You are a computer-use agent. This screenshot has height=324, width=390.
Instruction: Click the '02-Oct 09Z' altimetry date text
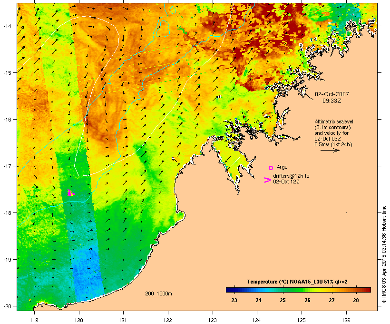click(x=328, y=139)
